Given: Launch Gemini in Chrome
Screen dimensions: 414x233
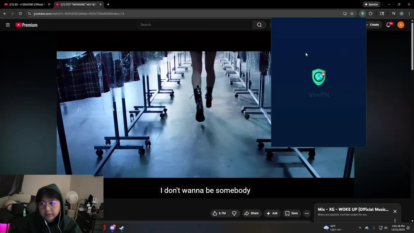Looking at the screenshot, I should tap(371, 5).
